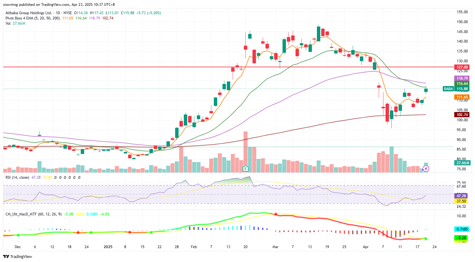Click the red 127.00 horizontal line price label
The image size is (475, 262).
click(462, 67)
